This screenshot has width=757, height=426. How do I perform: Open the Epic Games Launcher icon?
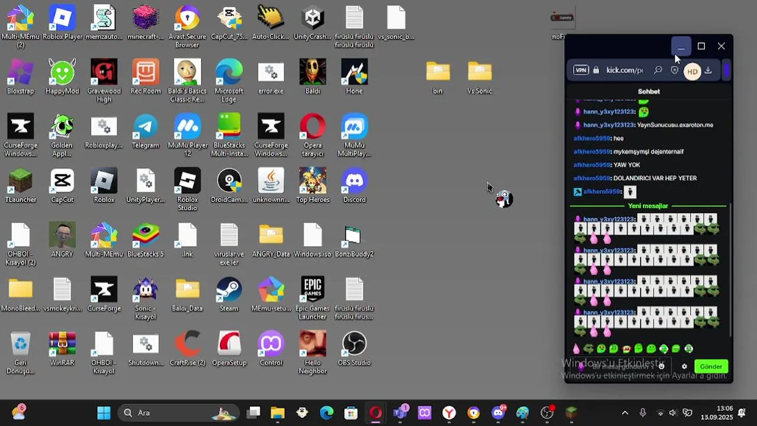[312, 299]
